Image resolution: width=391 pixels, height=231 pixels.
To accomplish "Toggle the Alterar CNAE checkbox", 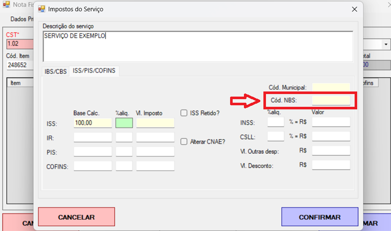I will point(184,142).
